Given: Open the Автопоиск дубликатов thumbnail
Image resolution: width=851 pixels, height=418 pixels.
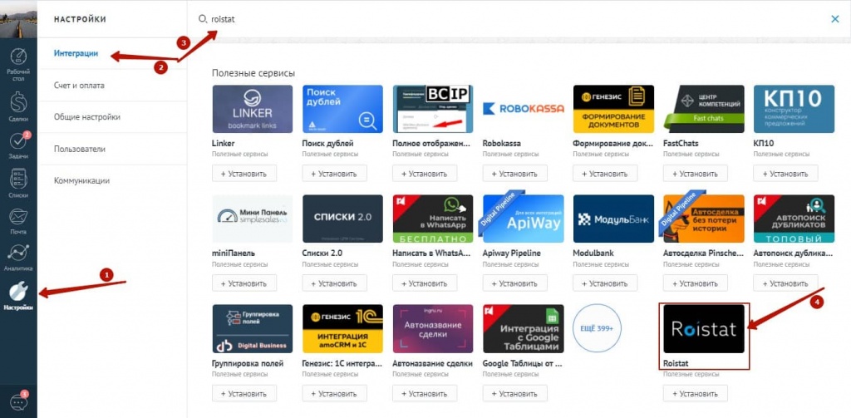Looking at the screenshot, I should click(794, 219).
